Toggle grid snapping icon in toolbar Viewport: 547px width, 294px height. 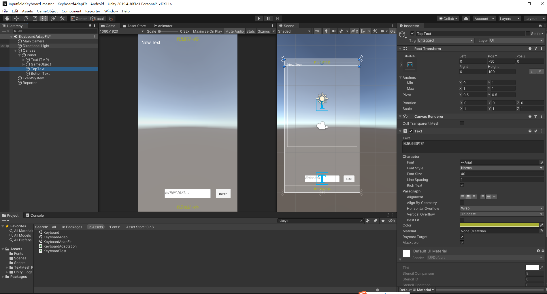pos(111,18)
